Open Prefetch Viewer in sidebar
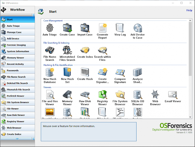Image resolution: width=195 pixels, height=147 pixels. tap(18, 96)
